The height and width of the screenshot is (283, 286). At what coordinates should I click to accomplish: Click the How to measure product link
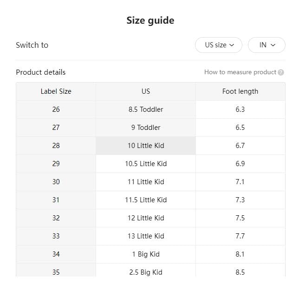pos(240,72)
